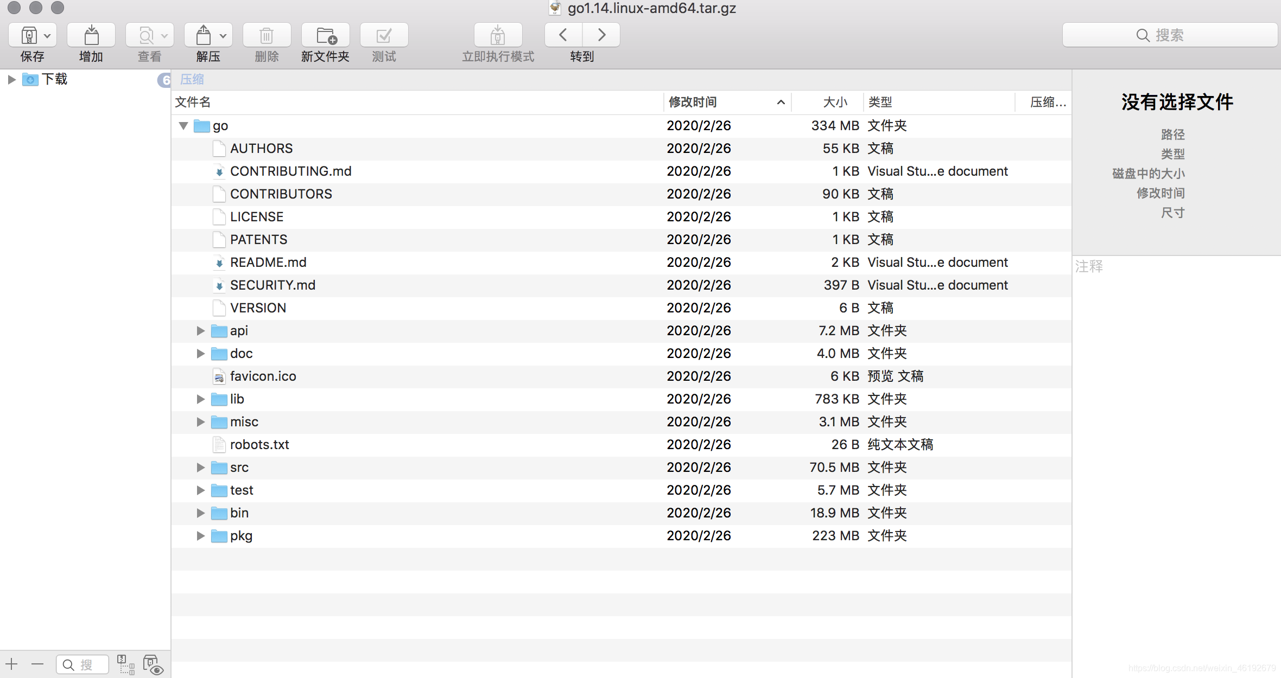Open the Save (保存) dropdown arrow
The height and width of the screenshot is (678, 1281).
point(48,36)
